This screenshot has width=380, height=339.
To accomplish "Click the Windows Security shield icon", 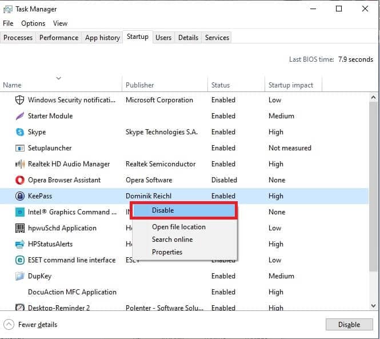I will (x=19, y=100).
